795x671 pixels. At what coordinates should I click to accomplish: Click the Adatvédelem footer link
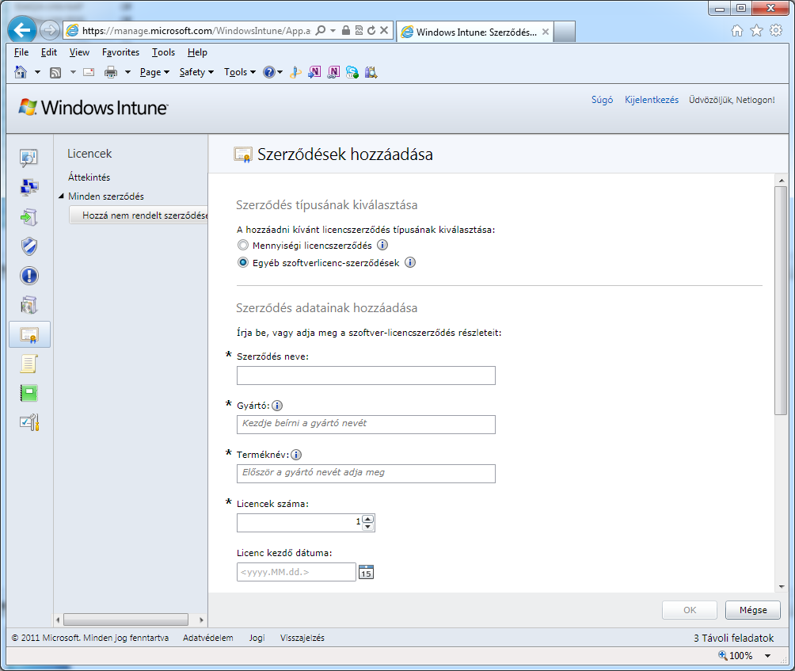click(208, 638)
